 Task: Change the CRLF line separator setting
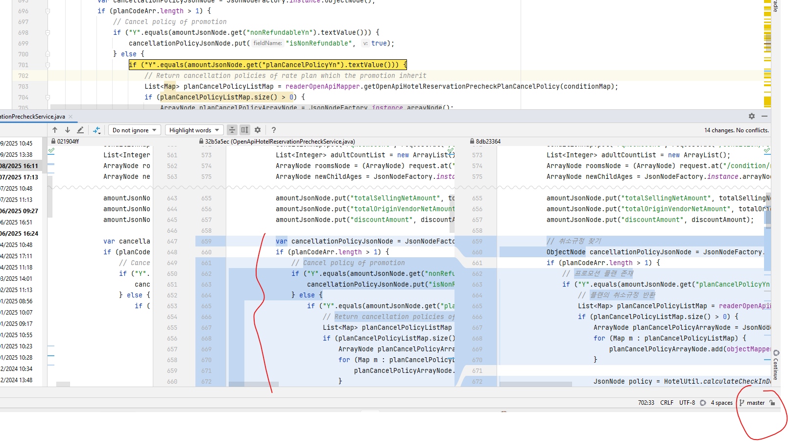(x=667, y=403)
